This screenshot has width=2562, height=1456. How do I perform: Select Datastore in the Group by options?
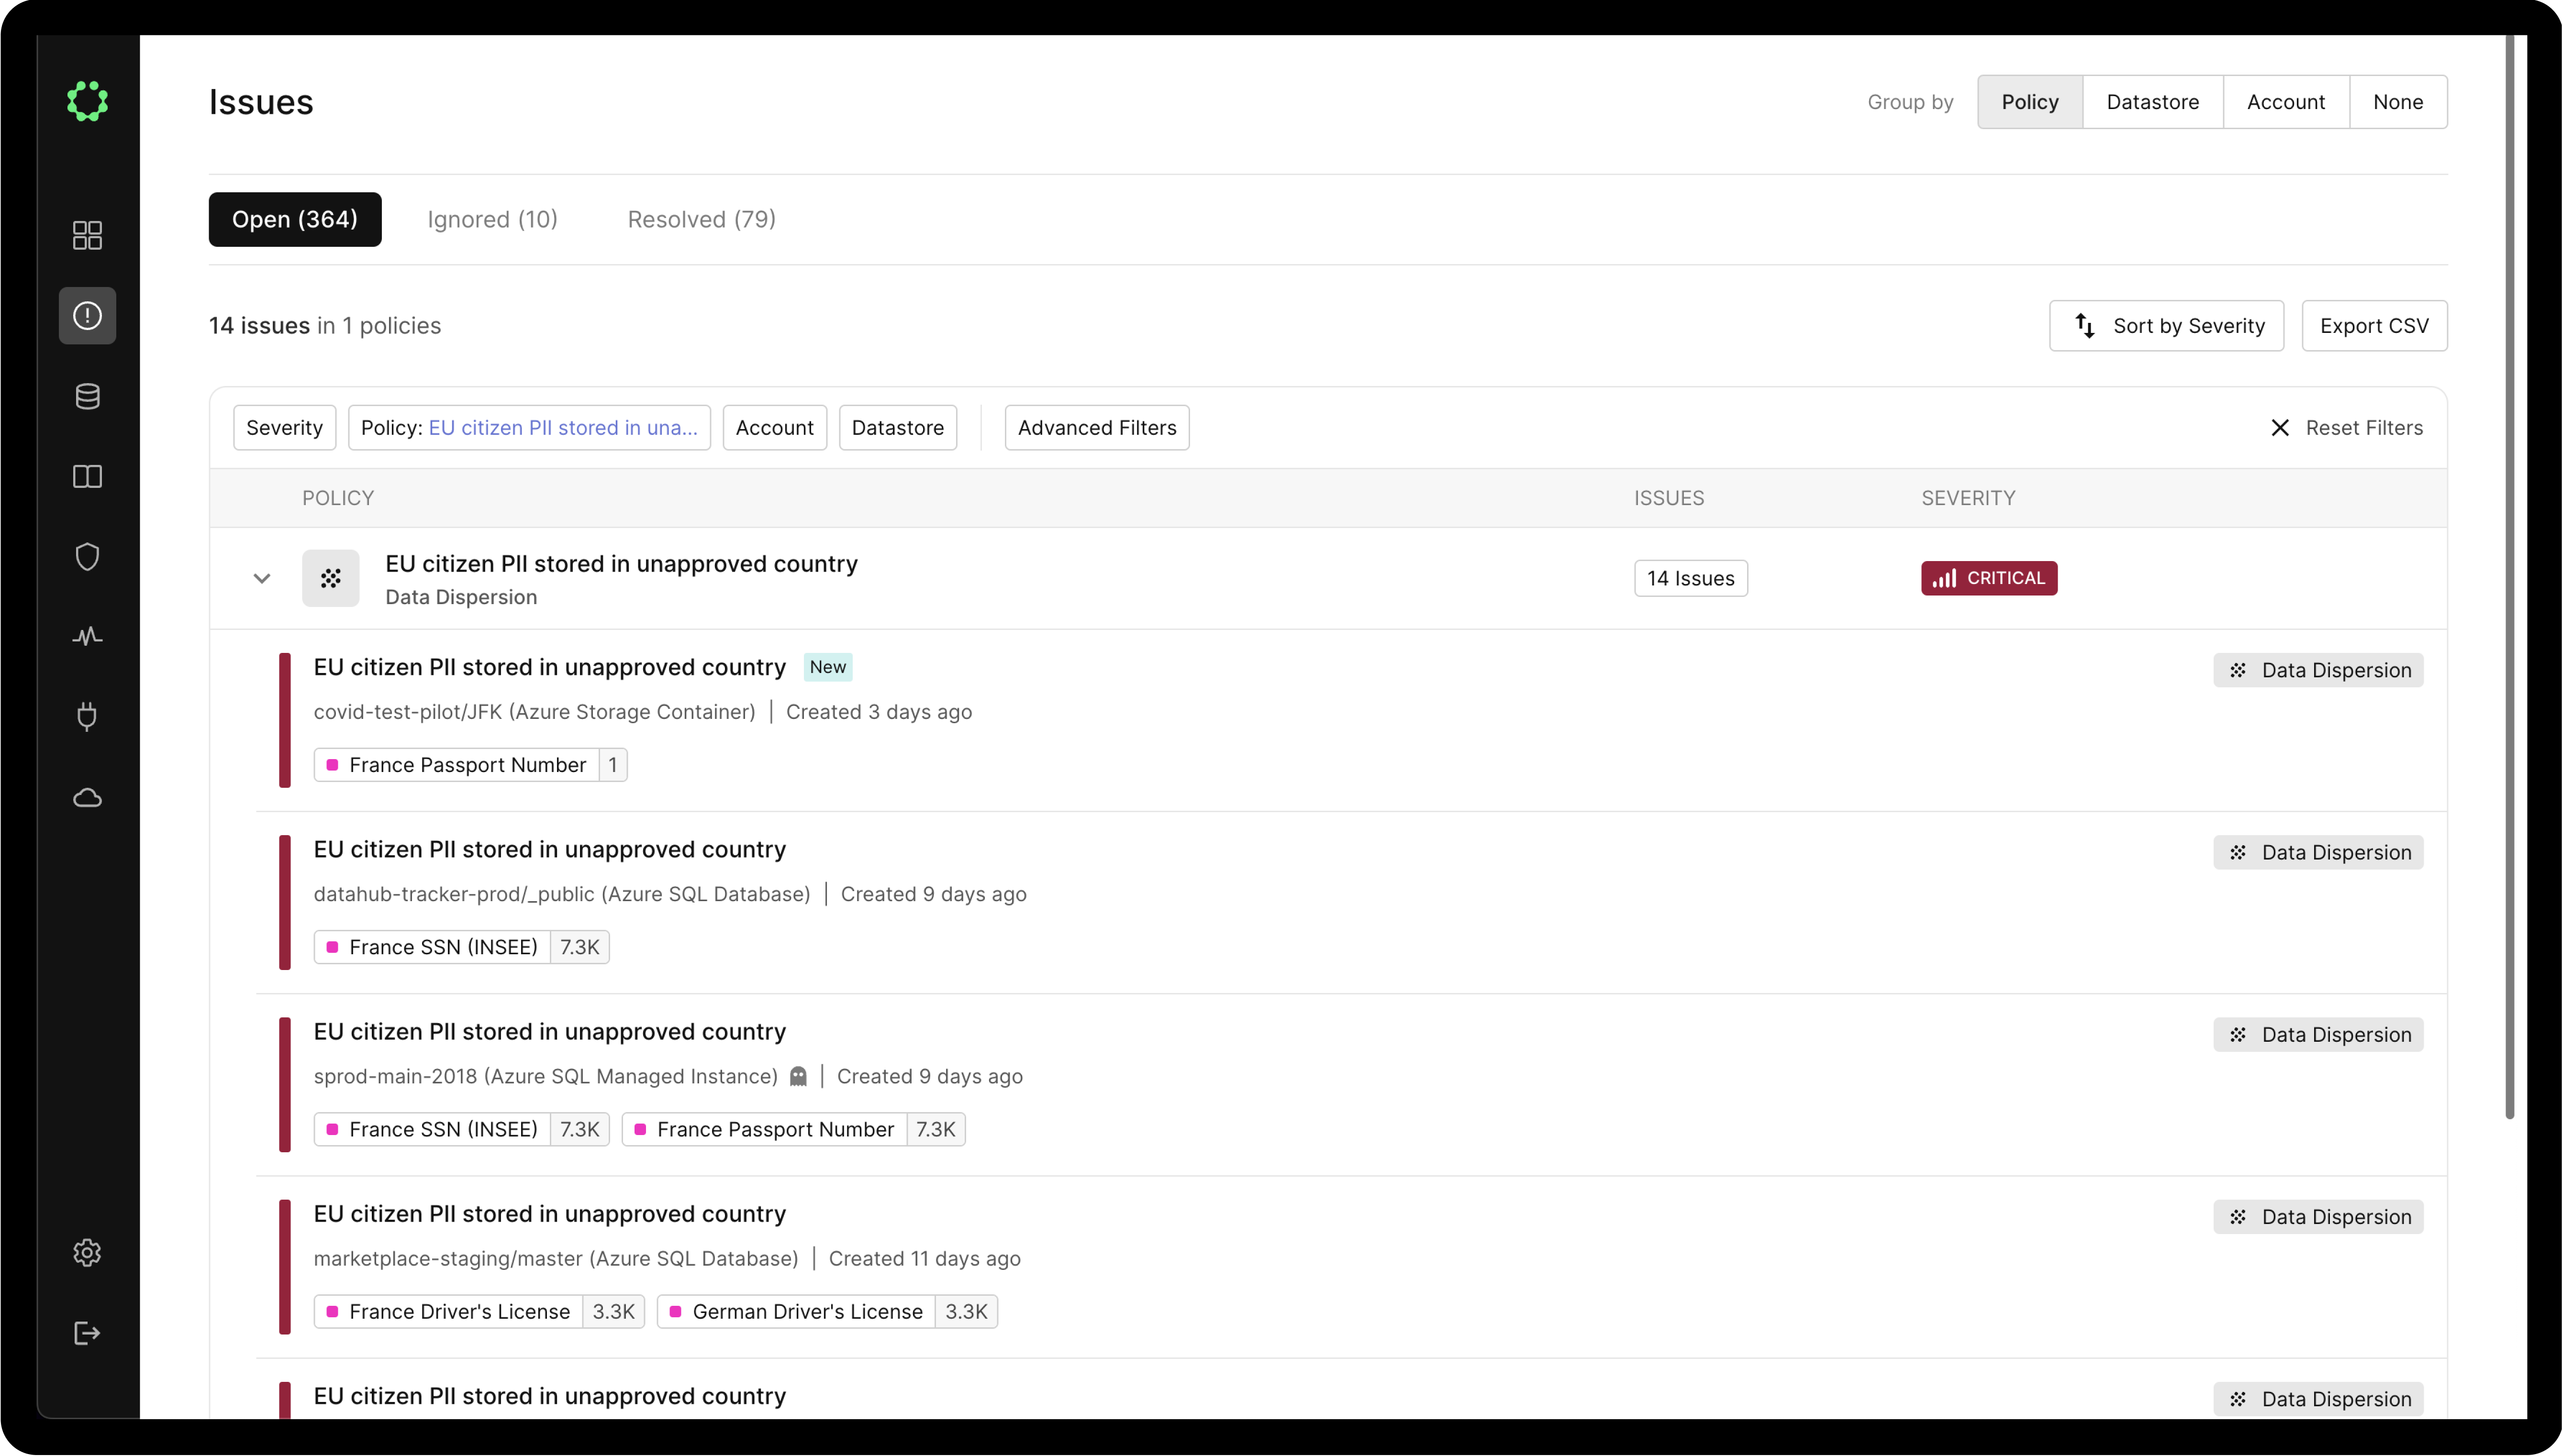(2153, 101)
